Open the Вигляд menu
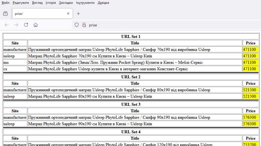This screenshot has height=146, width=261. [37, 3]
